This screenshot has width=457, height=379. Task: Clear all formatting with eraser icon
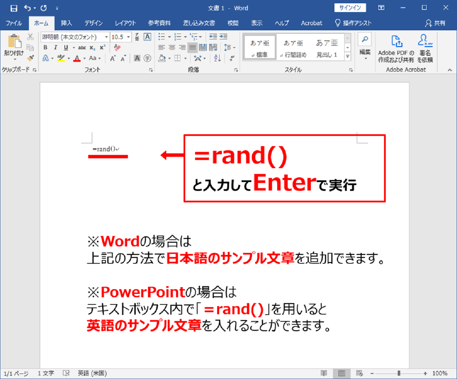[x=117, y=47]
